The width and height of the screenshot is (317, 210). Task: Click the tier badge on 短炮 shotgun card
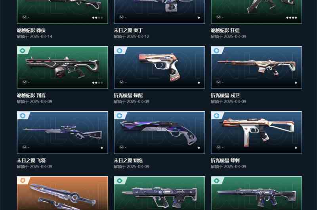(x=120, y=116)
